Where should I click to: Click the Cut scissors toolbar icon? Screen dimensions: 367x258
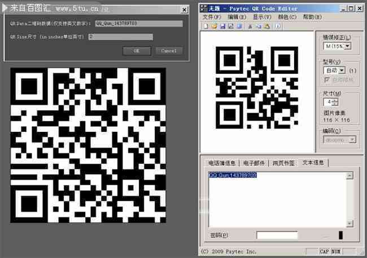click(250, 26)
